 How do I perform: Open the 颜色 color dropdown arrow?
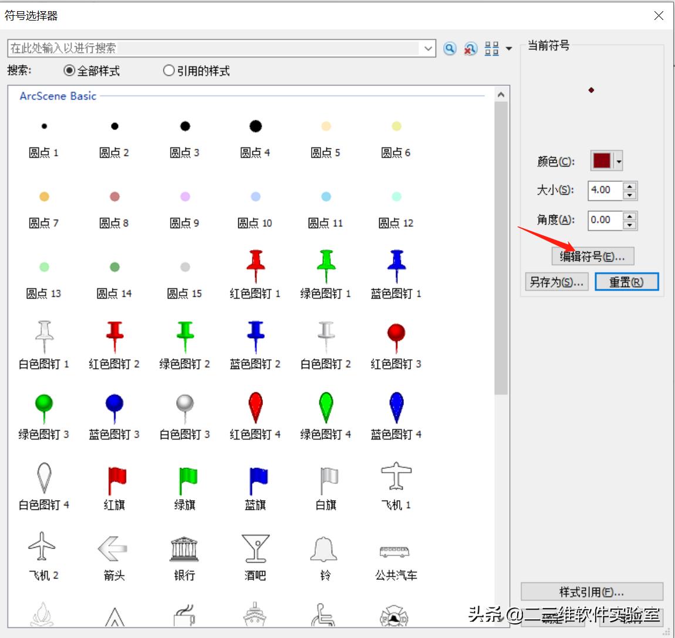pyautogui.click(x=620, y=161)
